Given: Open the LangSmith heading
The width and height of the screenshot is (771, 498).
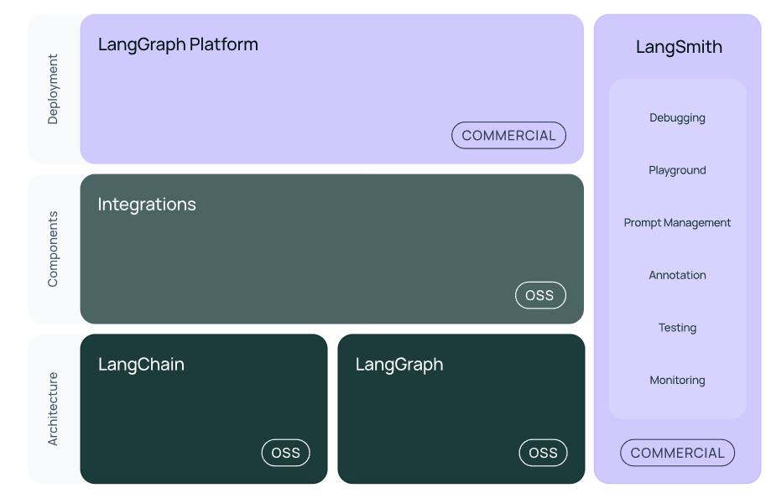Looking at the screenshot, I should [679, 47].
